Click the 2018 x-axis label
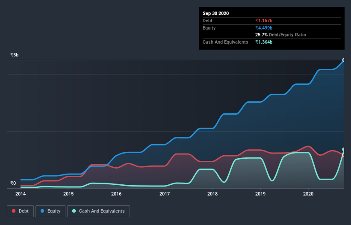This screenshot has height=225, width=351. (212, 194)
